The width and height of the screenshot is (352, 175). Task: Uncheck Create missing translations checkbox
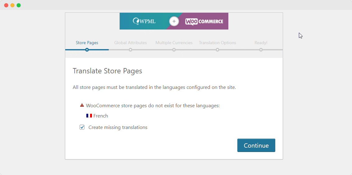click(82, 127)
